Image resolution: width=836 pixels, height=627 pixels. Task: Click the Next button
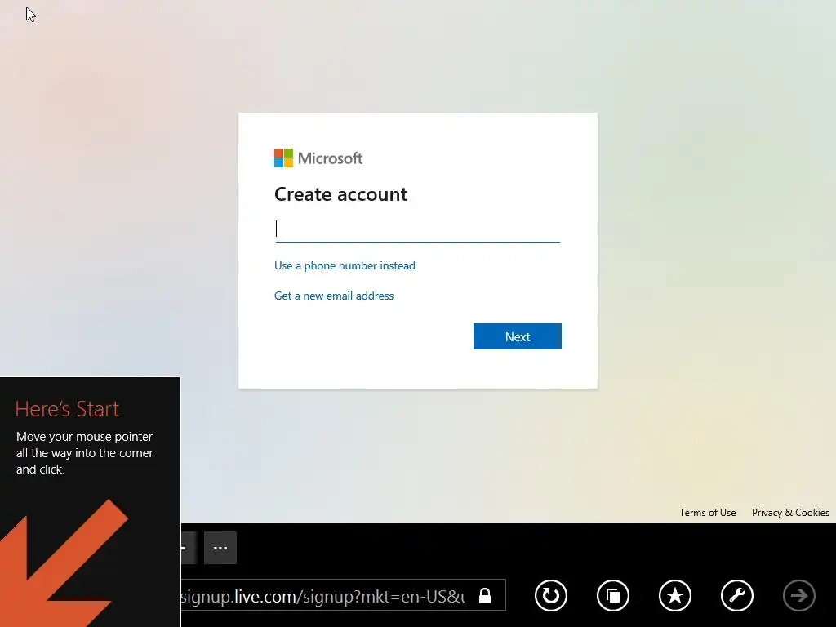(517, 336)
